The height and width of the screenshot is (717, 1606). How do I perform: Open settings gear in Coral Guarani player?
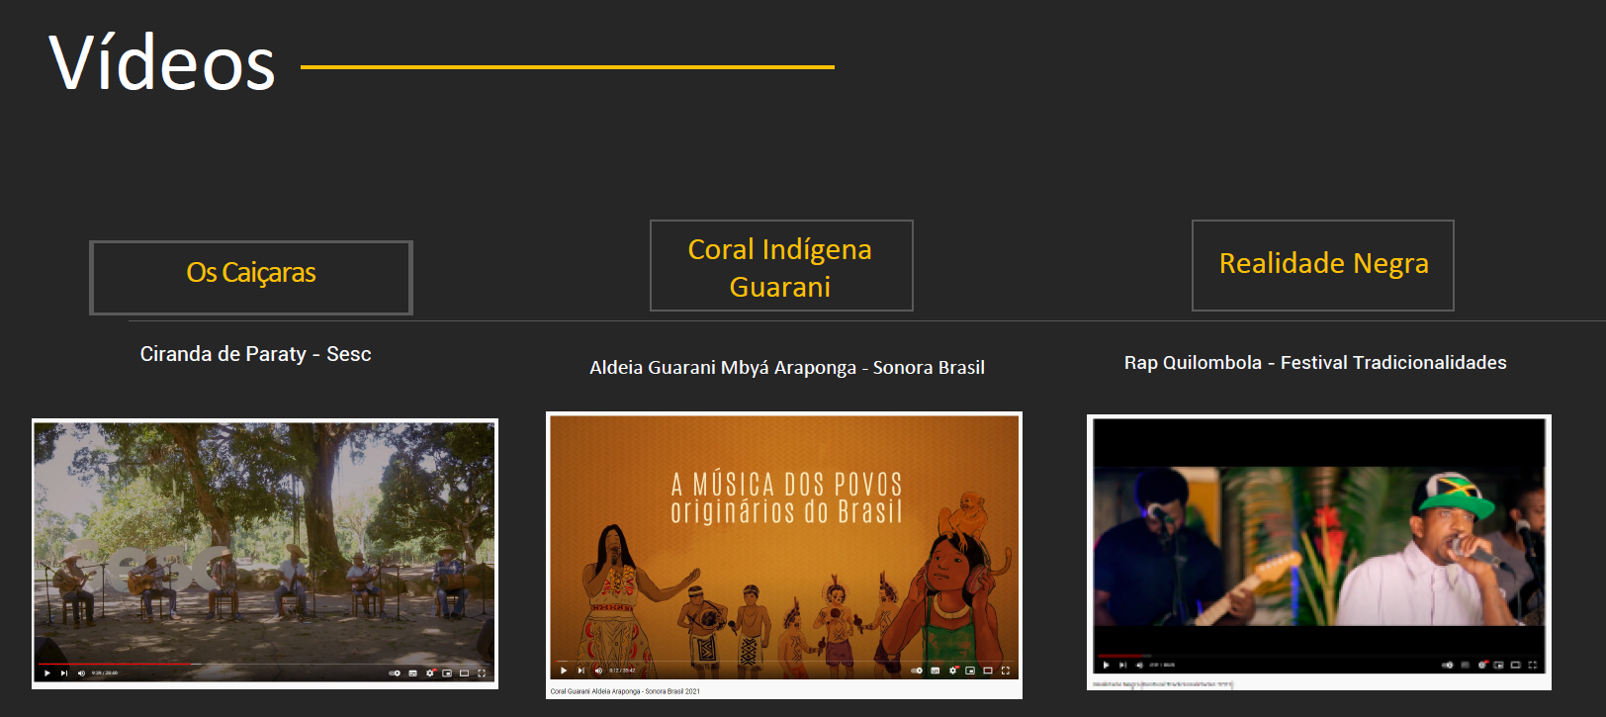pyautogui.click(x=953, y=671)
